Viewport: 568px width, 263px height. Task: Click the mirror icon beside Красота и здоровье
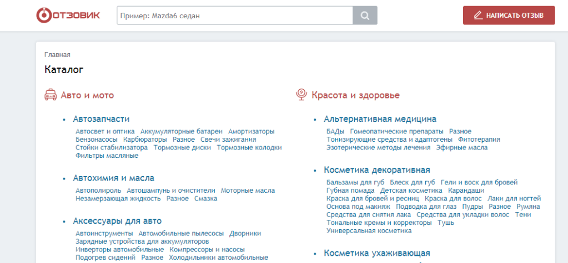coord(301,95)
